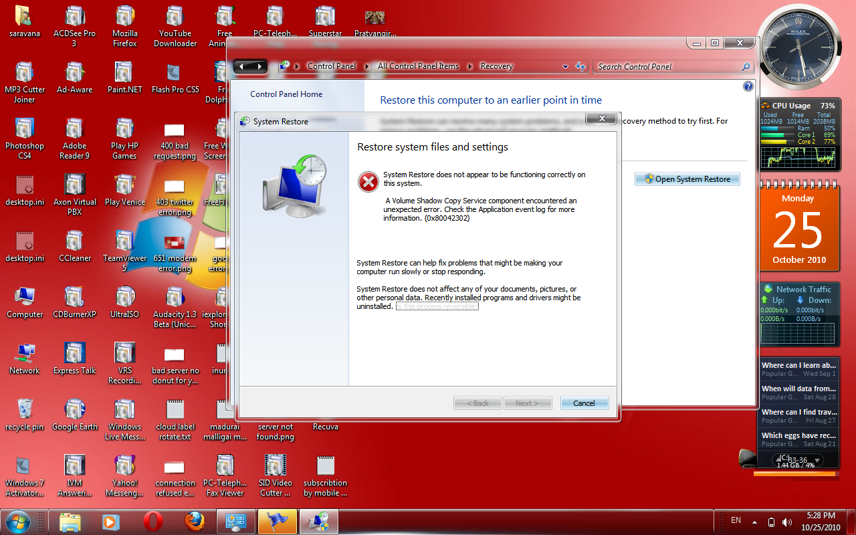Screen dimensions: 856x535
Task: Open the saravana user folder icon
Action: [25, 21]
